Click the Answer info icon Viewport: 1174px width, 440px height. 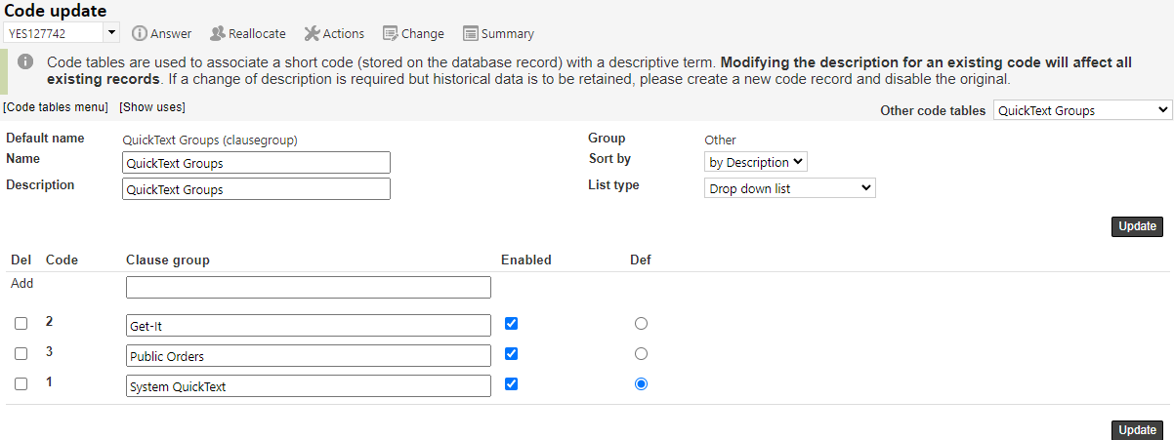140,33
